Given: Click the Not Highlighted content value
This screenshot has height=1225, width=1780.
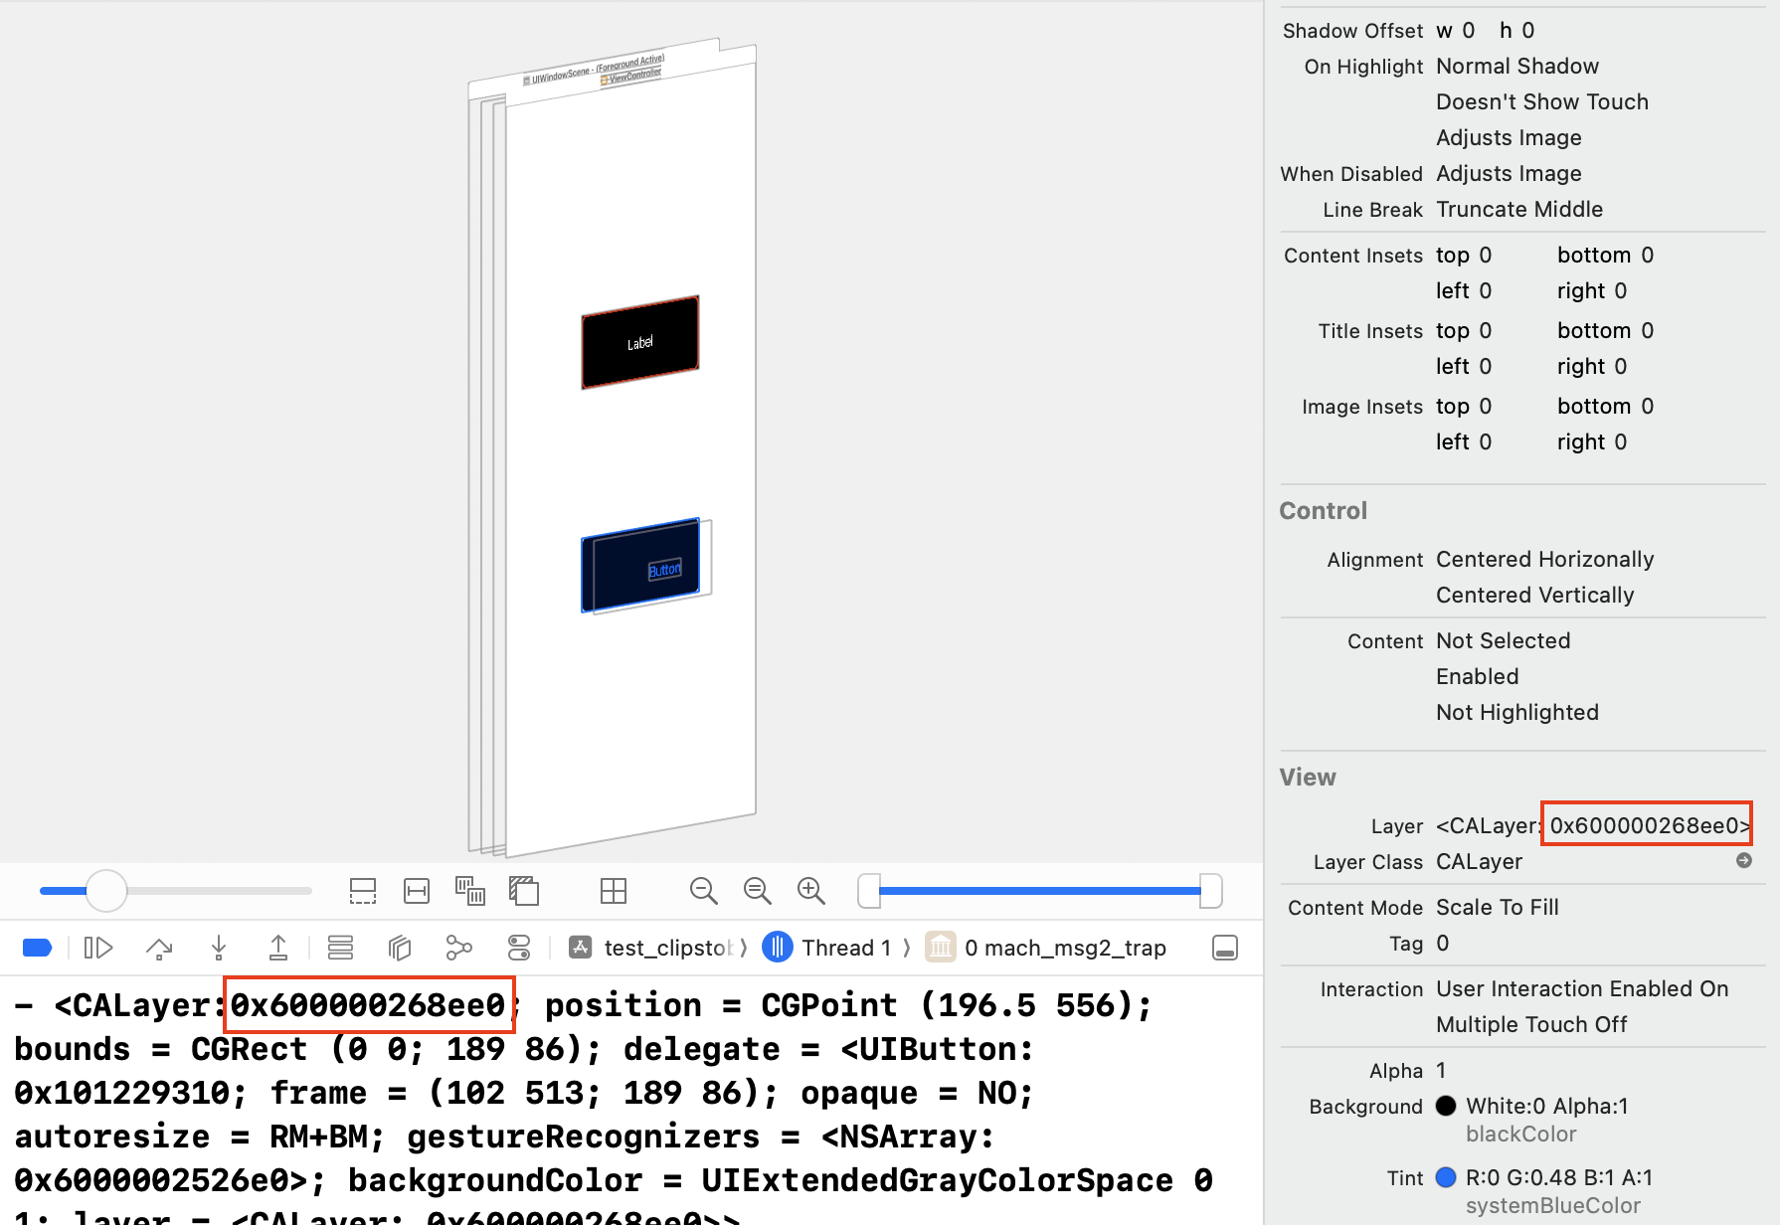Looking at the screenshot, I should pos(1517,712).
